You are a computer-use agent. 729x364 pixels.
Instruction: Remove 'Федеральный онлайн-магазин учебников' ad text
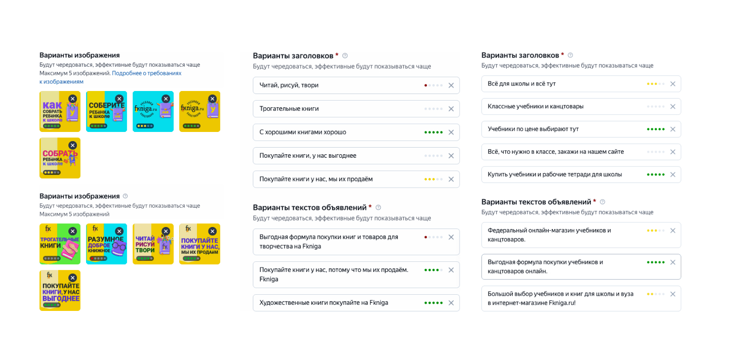[673, 231]
